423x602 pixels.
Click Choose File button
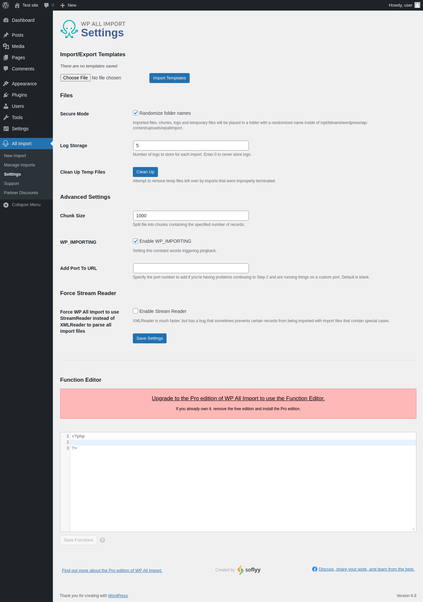[75, 78]
